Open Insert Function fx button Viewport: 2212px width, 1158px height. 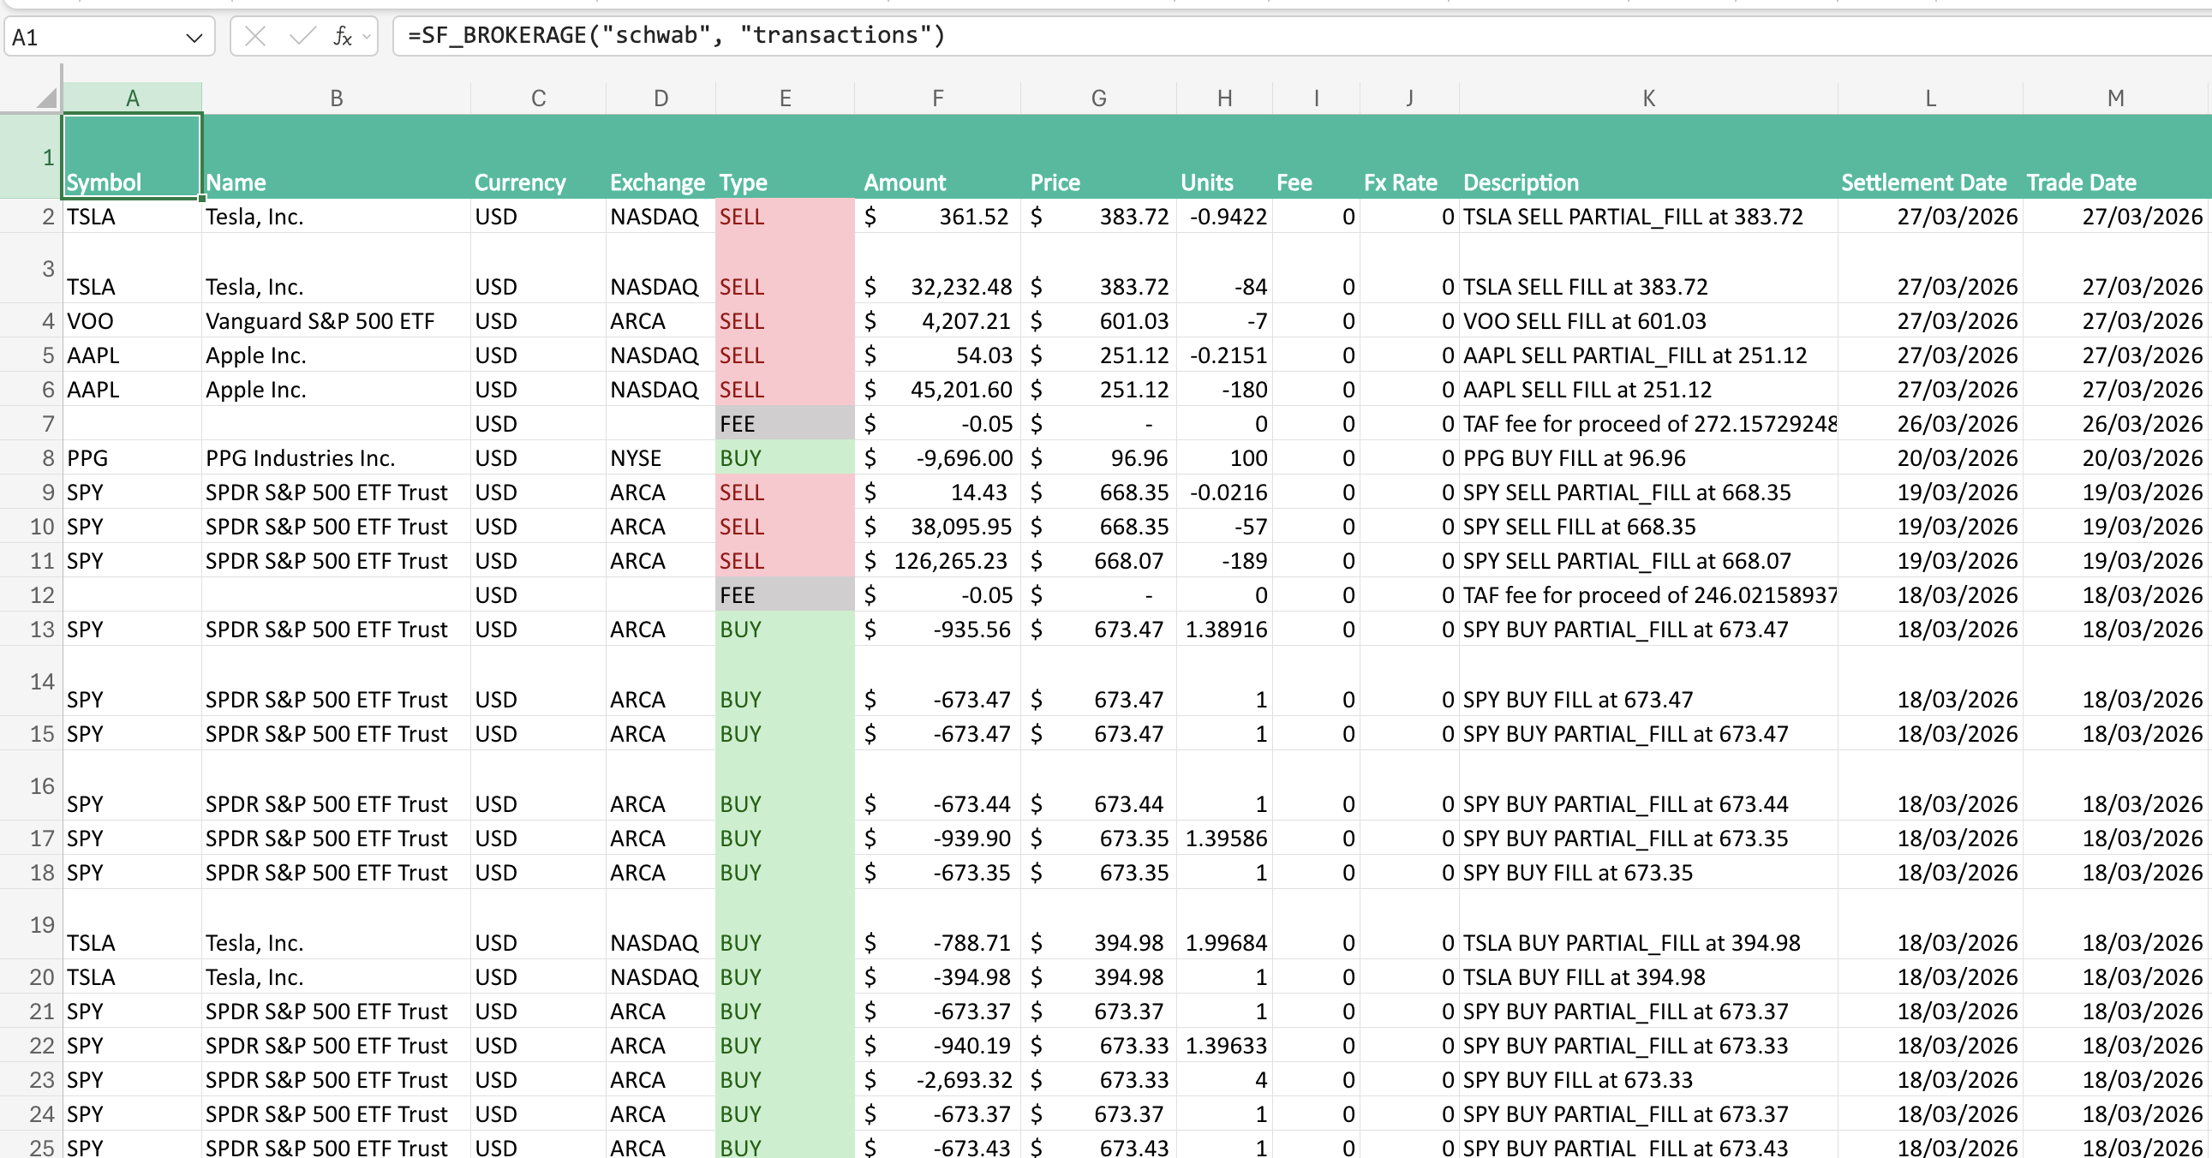point(343,36)
